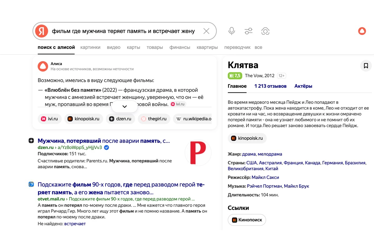Clear the search query with X icon
This screenshot has height=249, width=374.
tap(206, 31)
